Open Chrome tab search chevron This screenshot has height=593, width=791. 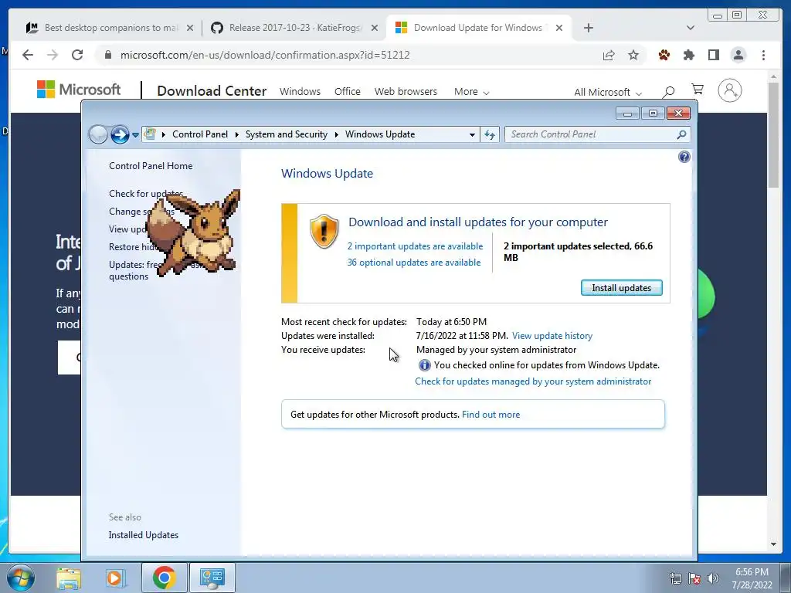point(691,28)
